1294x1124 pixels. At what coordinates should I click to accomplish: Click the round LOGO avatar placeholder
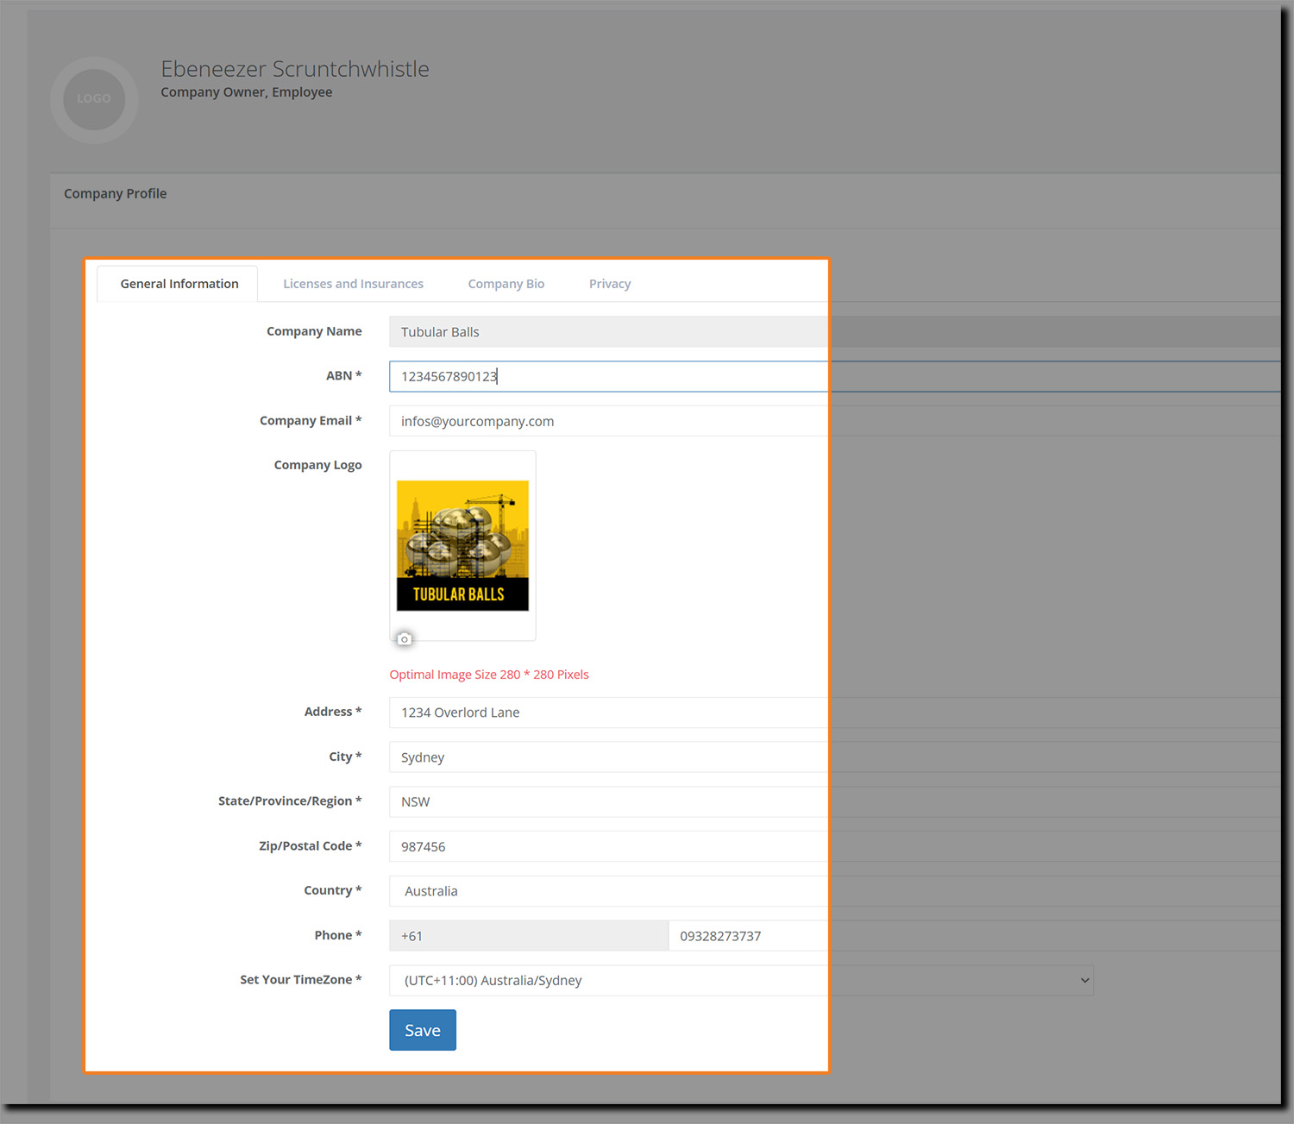94,99
